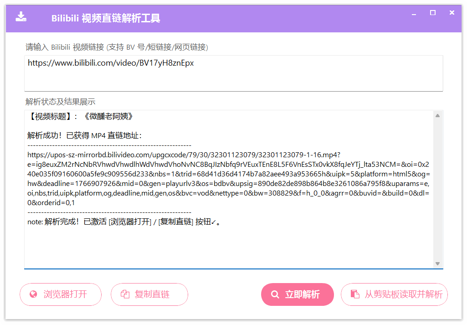Click the copy icon on 复制直链 button

coord(125,294)
